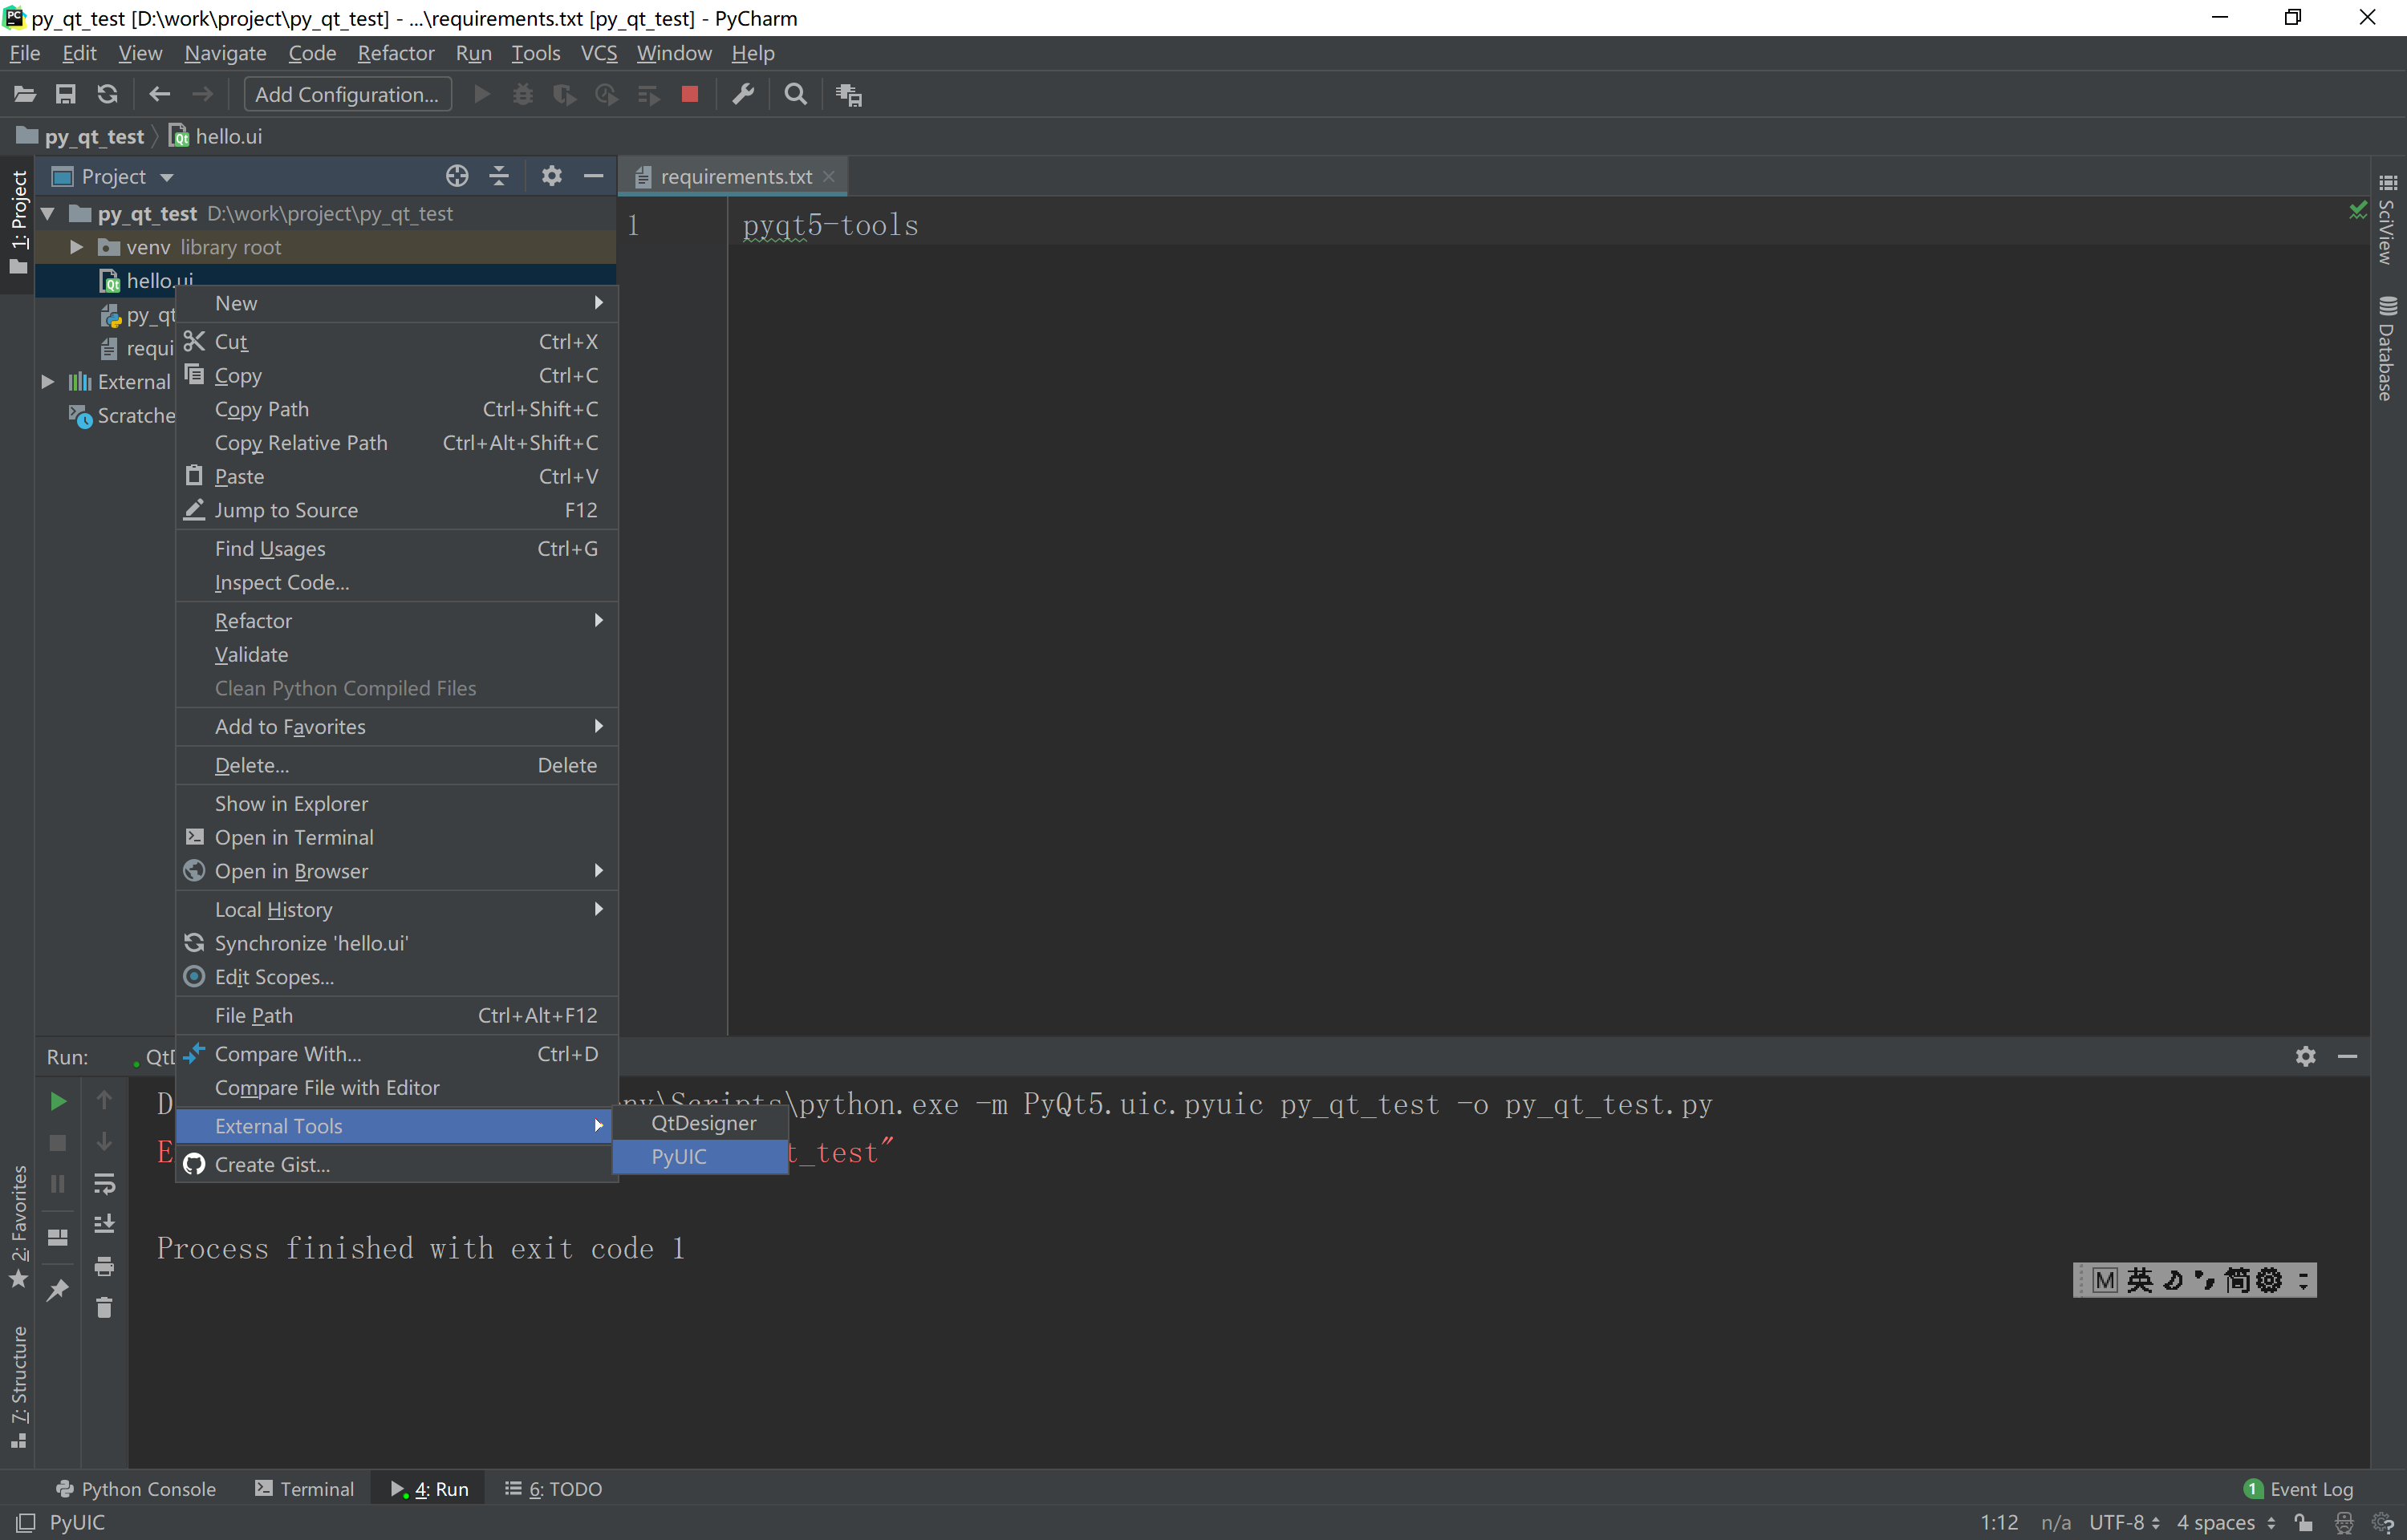The width and height of the screenshot is (2407, 1540).
Task: Click the green rerun icon in Run panel
Action: (x=58, y=1101)
